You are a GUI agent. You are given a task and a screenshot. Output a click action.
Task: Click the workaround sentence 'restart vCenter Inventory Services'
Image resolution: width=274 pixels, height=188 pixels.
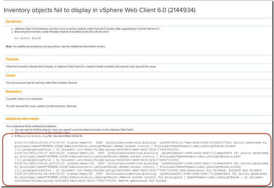pyautogui.click(x=41, y=107)
